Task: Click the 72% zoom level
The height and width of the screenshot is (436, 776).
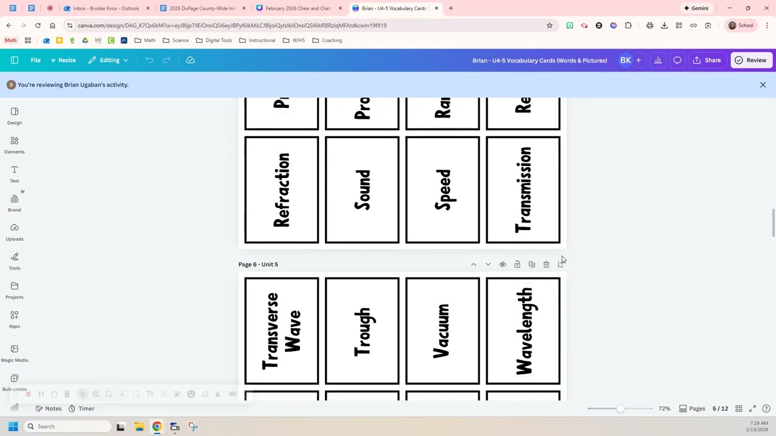Action: tap(664, 409)
